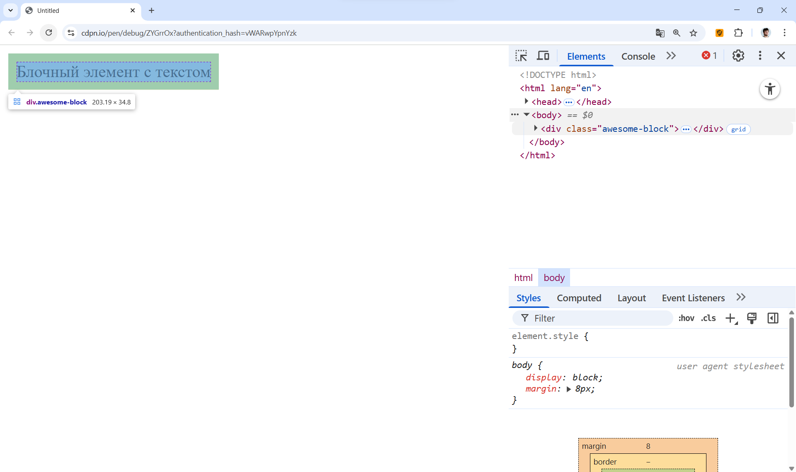
Task: Toggle the device toolbar icon
Action: [543, 56]
